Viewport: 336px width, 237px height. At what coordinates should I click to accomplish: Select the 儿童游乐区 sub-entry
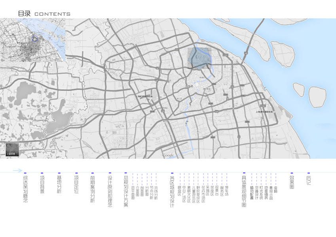tap(194, 194)
